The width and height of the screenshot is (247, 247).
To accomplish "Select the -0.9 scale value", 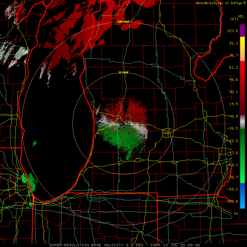I will (x=234, y=116).
